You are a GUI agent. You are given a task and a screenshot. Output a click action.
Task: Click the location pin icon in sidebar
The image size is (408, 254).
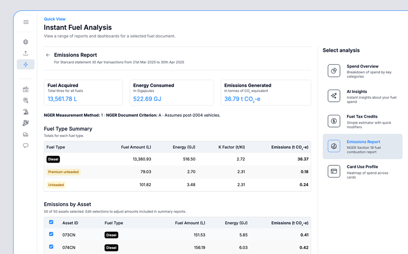(x=26, y=100)
